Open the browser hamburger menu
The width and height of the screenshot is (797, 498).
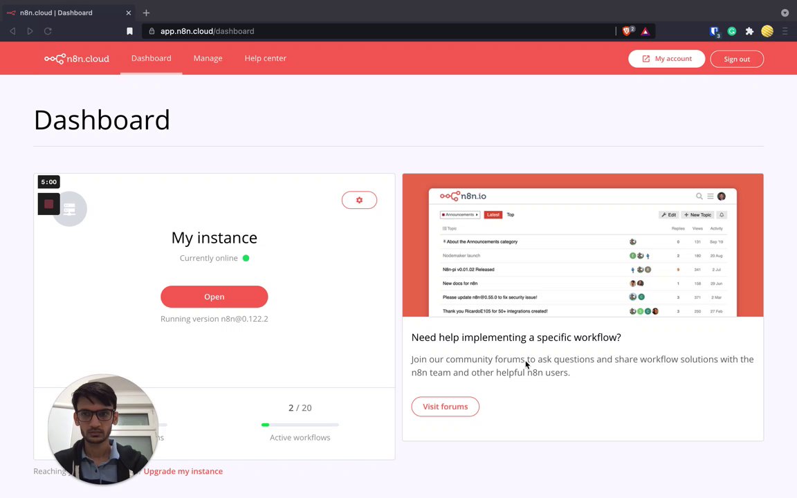coord(785,32)
